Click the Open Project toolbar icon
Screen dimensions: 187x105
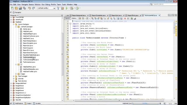pos(20,8)
